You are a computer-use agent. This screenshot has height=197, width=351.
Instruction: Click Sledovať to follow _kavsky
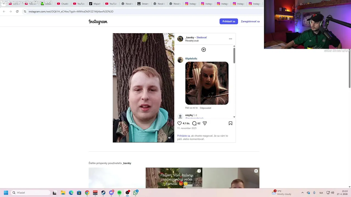(x=202, y=37)
